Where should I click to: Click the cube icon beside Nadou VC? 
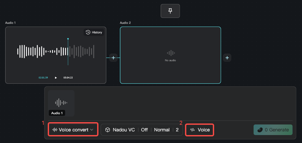107,130
